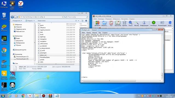Toggle the Explorer preview pane icon
Image resolution: width=175 pixels, height=98 pixels.
click(x=82, y=21)
